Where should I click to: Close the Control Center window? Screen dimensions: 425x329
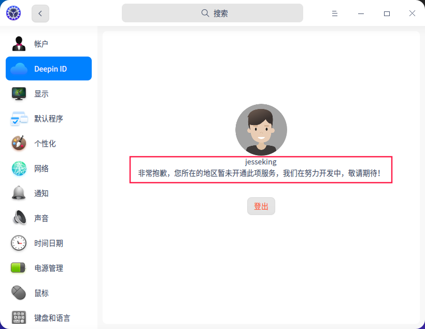pos(412,13)
